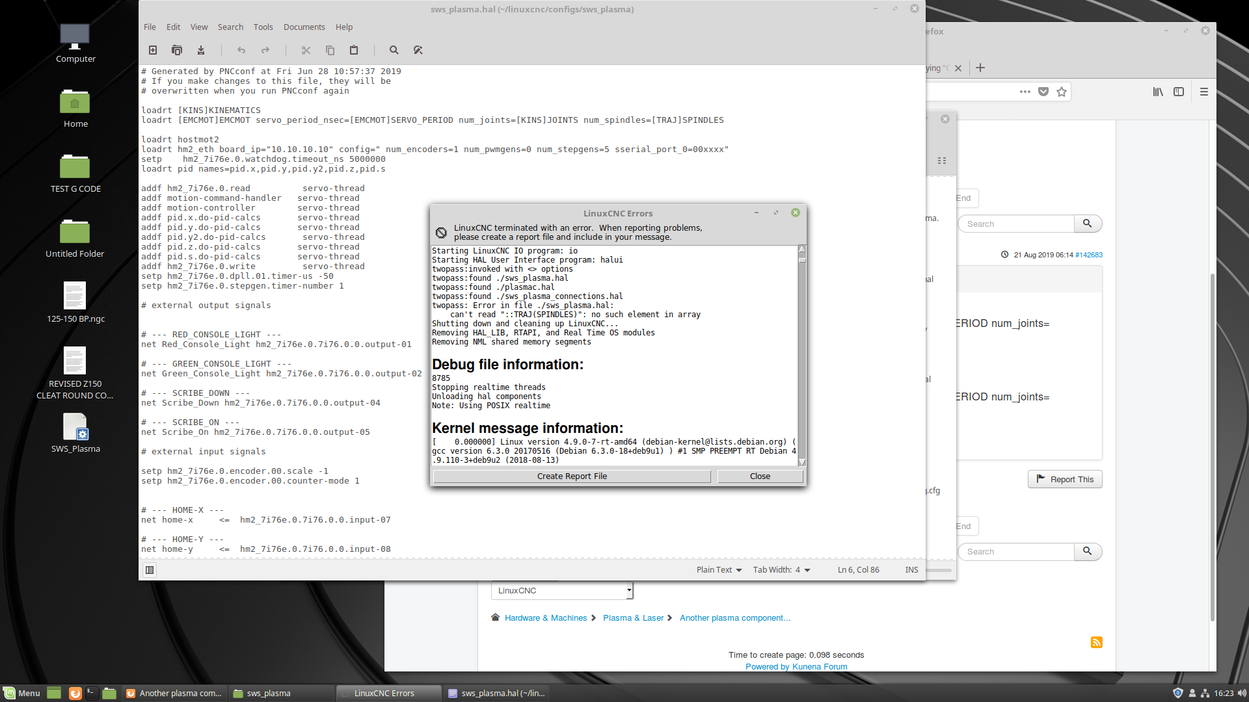
Task: Open the Edit menu in the text editor
Action: pyautogui.click(x=173, y=27)
